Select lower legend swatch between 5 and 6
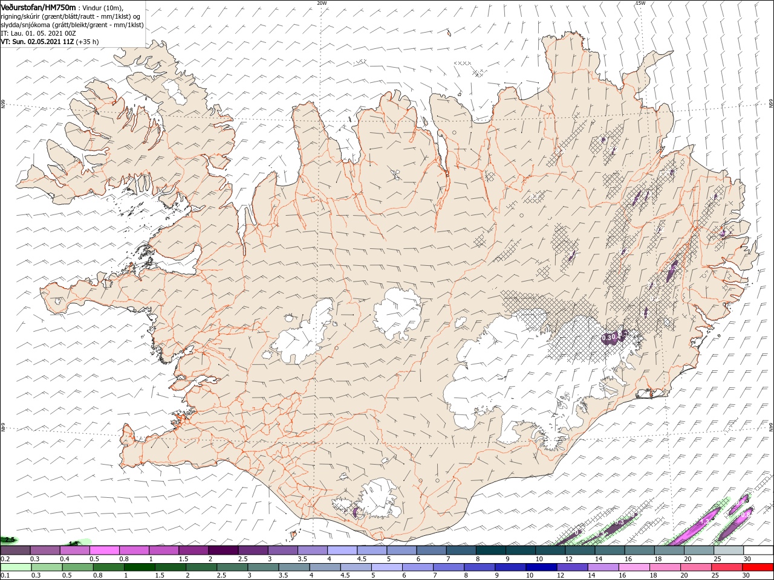 coord(387,567)
